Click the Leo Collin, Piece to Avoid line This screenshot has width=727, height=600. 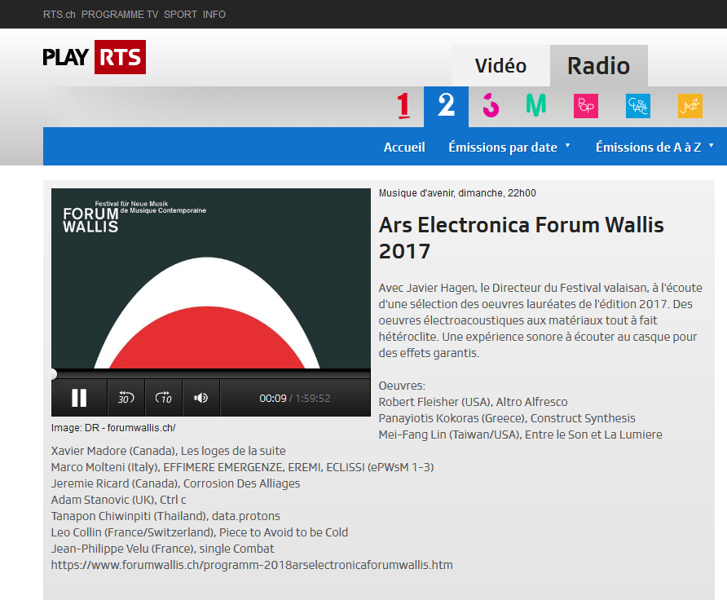tap(200, 532)
